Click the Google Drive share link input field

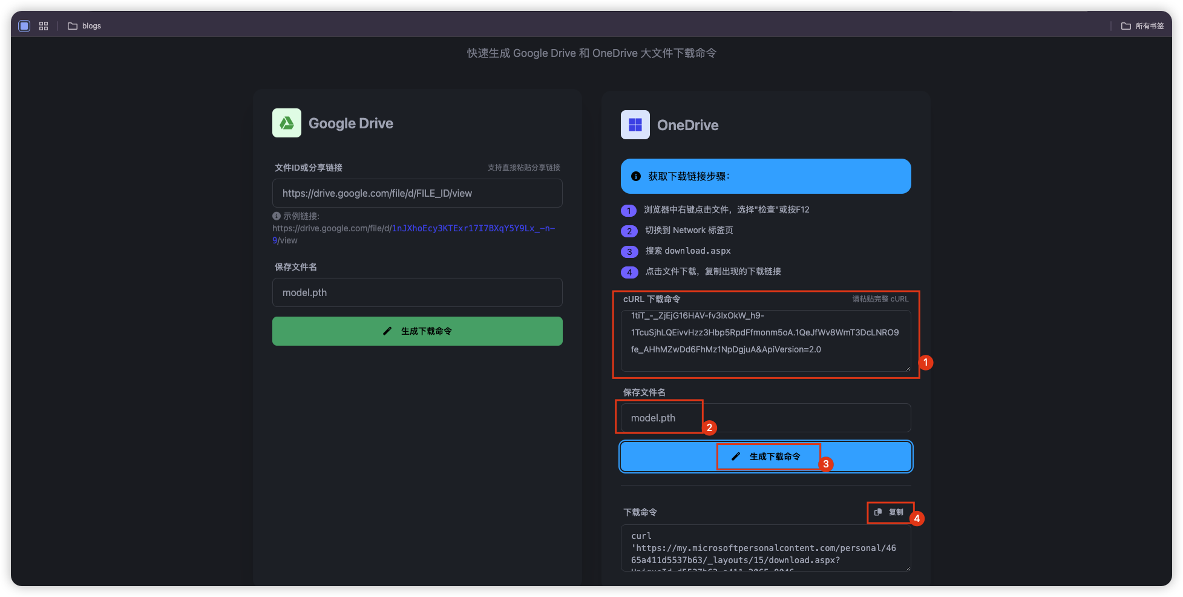tap(417, 193)
